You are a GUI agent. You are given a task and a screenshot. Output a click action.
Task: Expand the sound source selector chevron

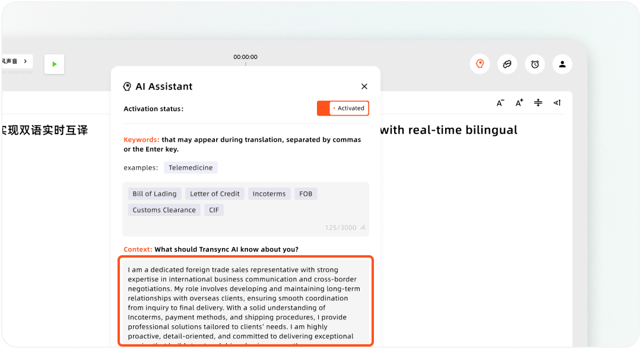[x=26, y=61]
